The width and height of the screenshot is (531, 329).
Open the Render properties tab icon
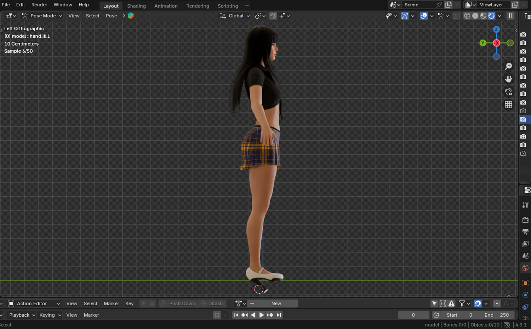click(525, 220)
